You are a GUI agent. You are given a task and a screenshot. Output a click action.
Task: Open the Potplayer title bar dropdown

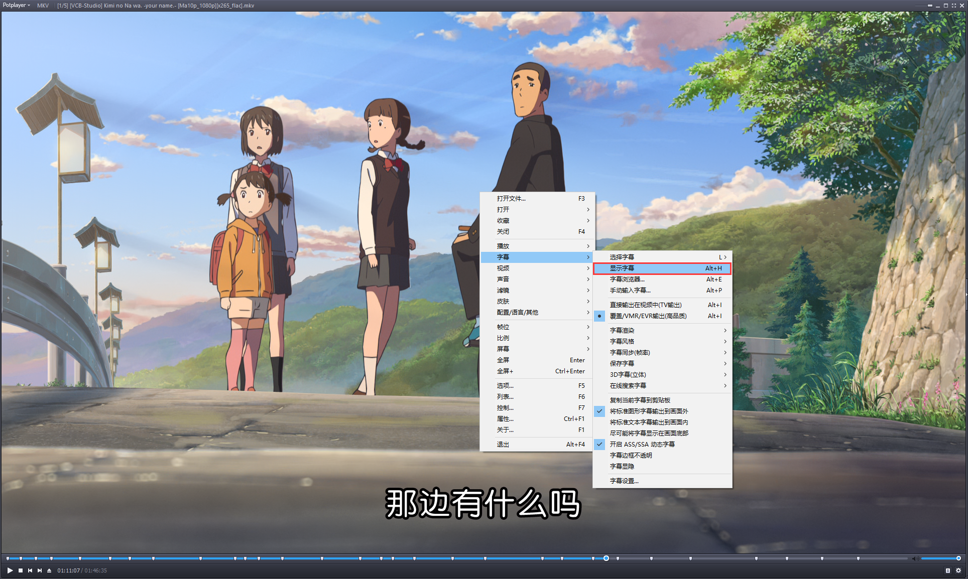point(16,6)
